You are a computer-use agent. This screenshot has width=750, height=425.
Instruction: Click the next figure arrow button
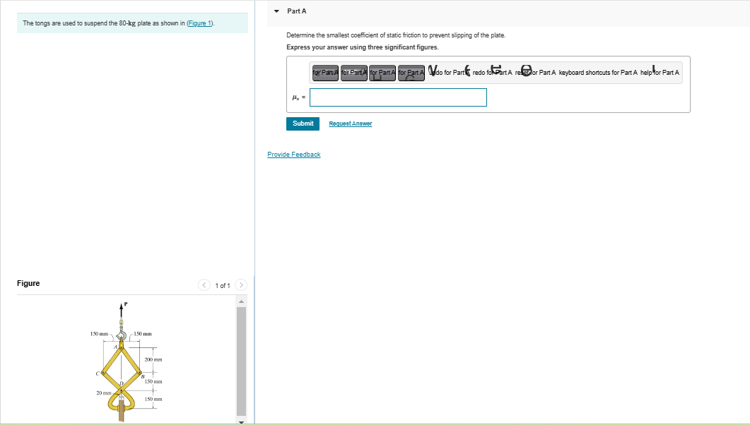(x=241, y=285)
